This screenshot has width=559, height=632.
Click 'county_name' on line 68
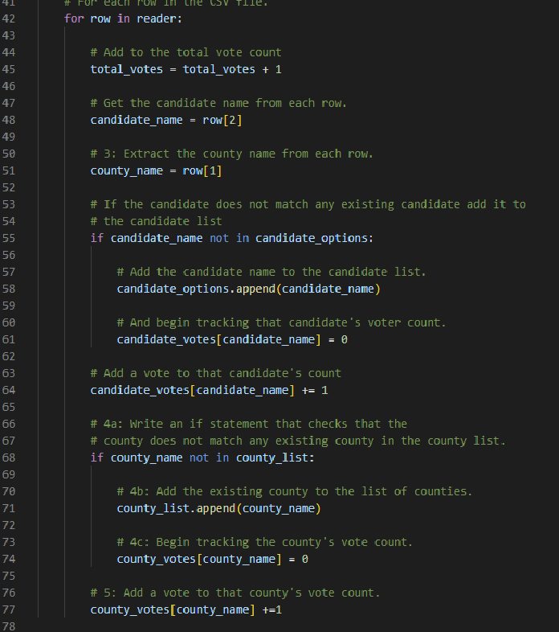(x=147, y=458)
